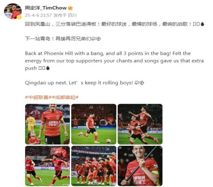Click the yellow verified badge on avatar

coord(19,17)
